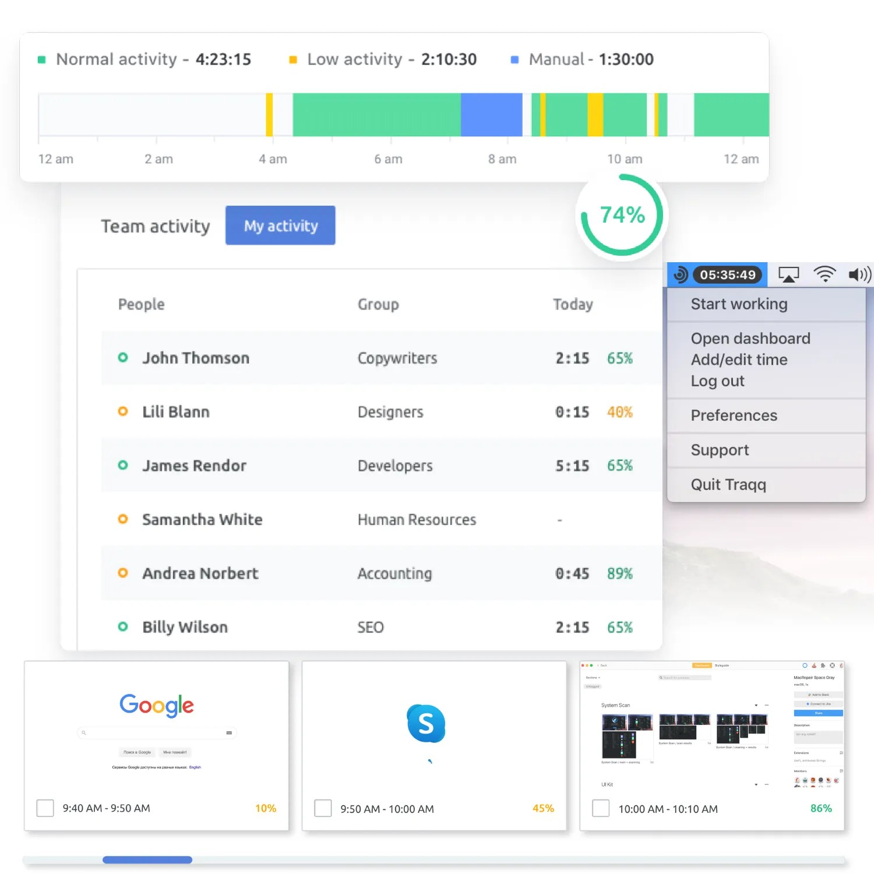
Task: Open Preferences from the Traqq tray menu
Action: (734, 415)
